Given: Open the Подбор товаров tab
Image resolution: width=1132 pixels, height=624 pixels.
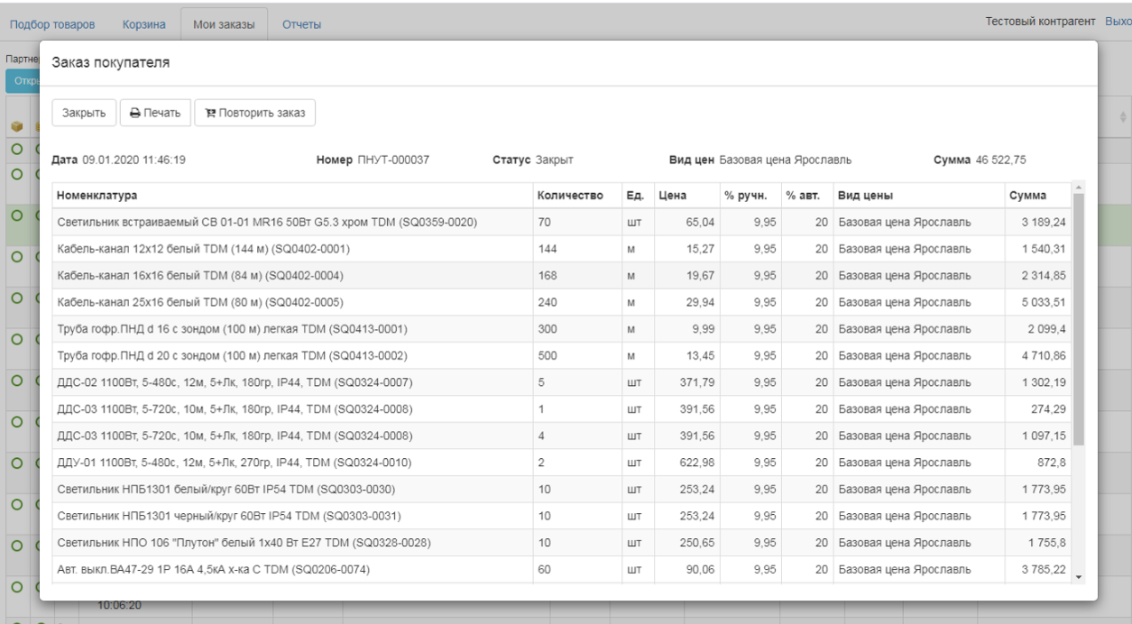Looking at the screenshot, I should [52, 24].
